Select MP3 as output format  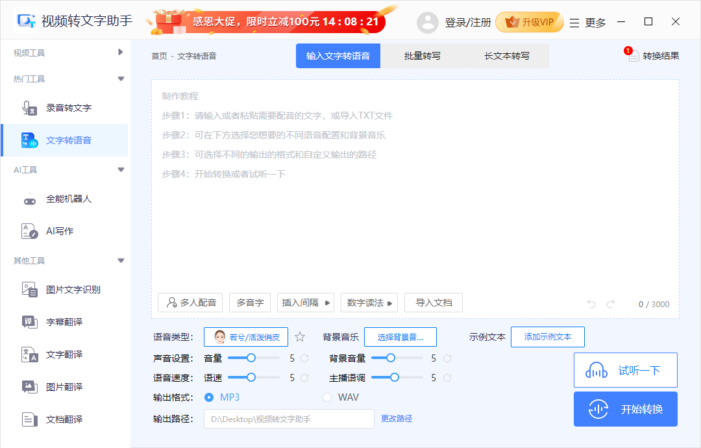point(209,397)
